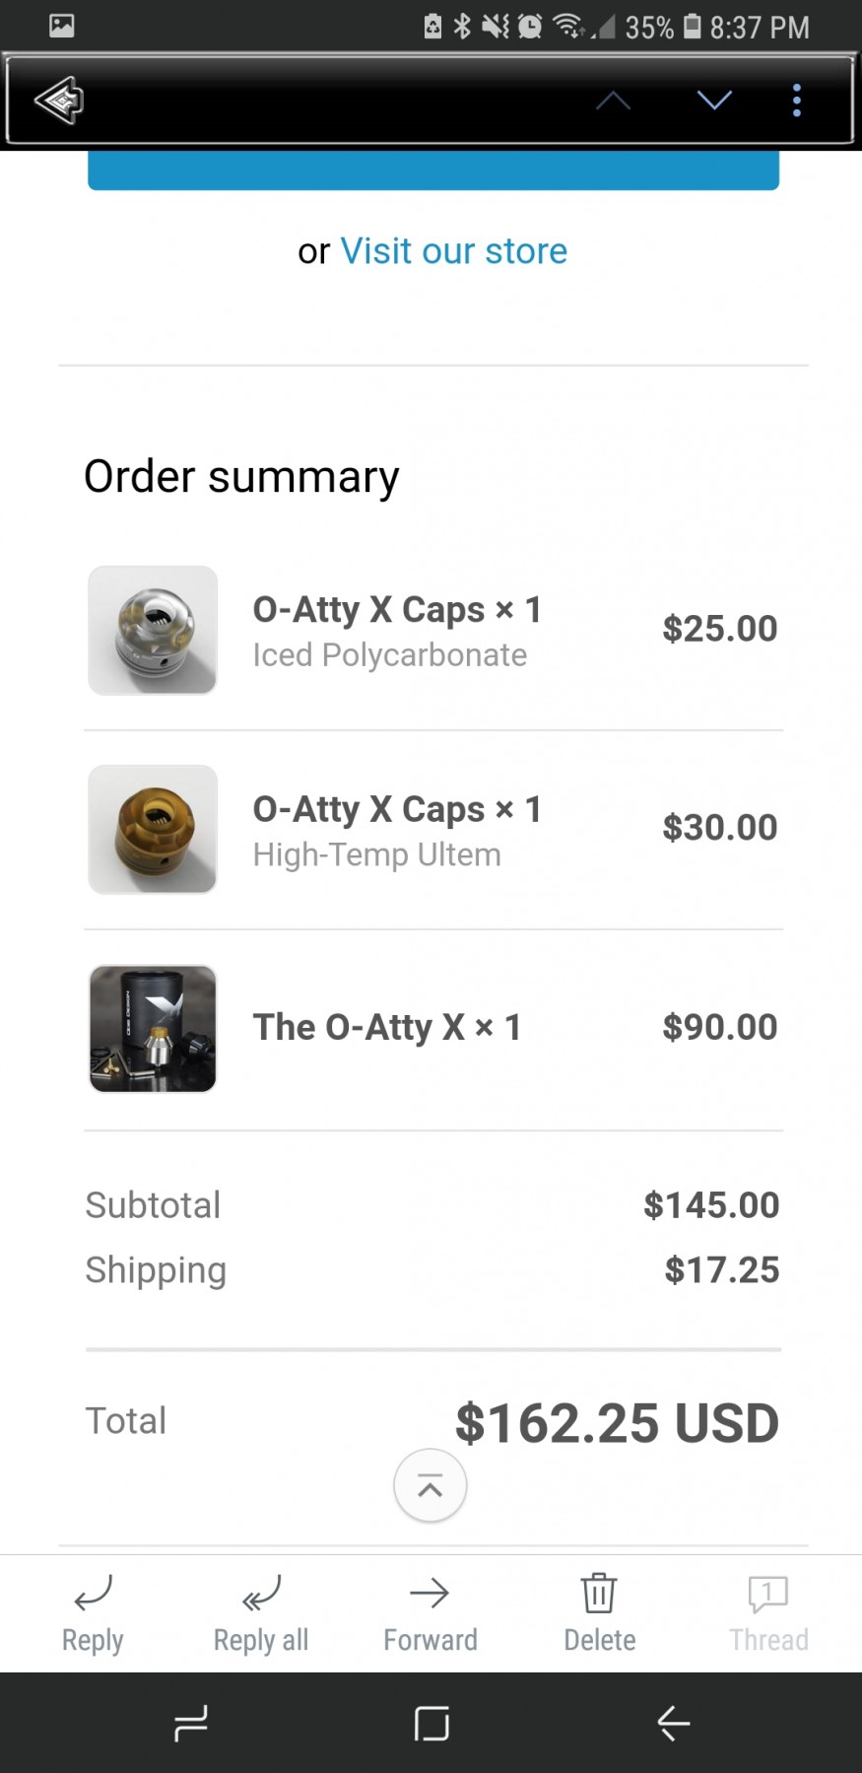862x1773 pixels.
Task: Tap the image notification icon in status bar
Action: tap(61, 26)
